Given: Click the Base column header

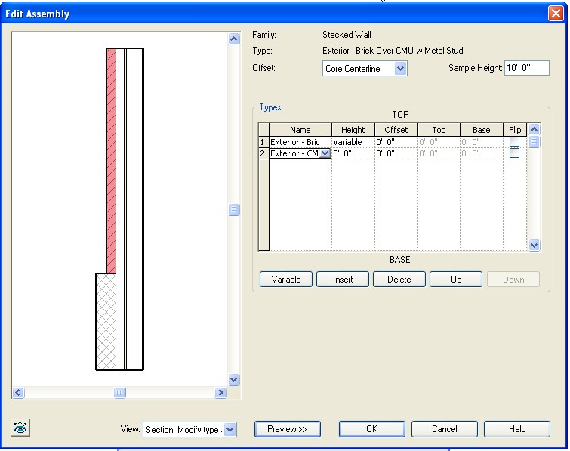Looking at the screenshot, I should [482, 130].
